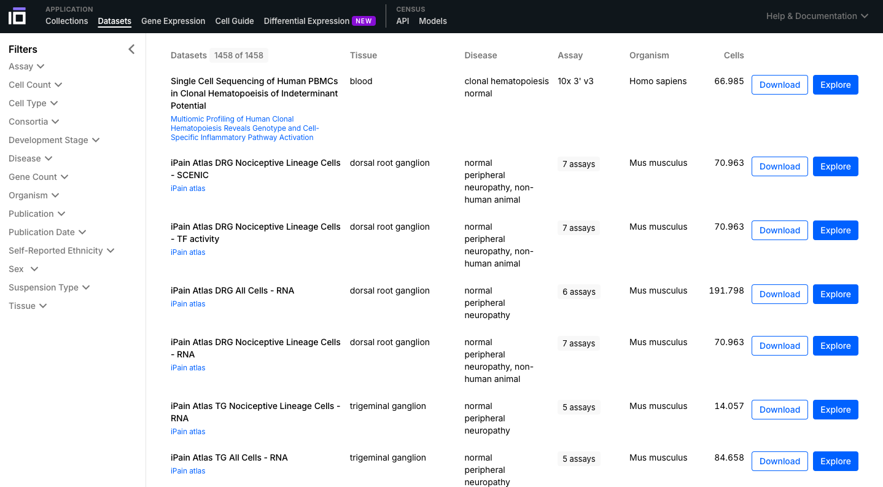The height and width of the screenshot is (487, 883).
Task: Download the iPain Atlas TG All Cells dataset
Action: point(779,461)
